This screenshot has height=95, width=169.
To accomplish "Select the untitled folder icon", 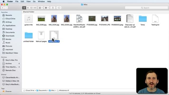I will [29, 35].
